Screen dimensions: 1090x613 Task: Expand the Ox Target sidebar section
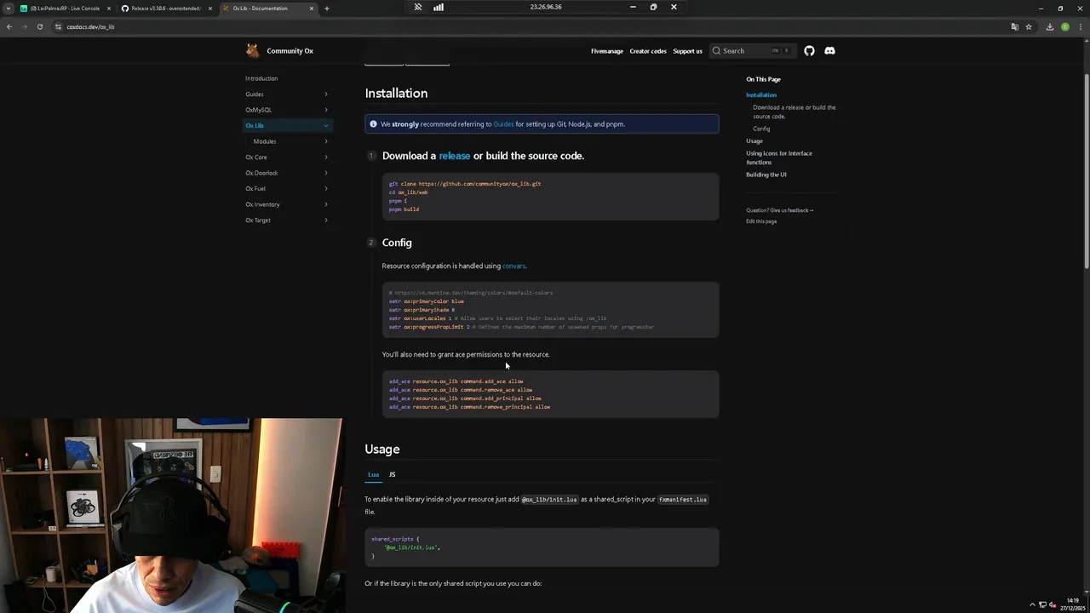[325, 221]
